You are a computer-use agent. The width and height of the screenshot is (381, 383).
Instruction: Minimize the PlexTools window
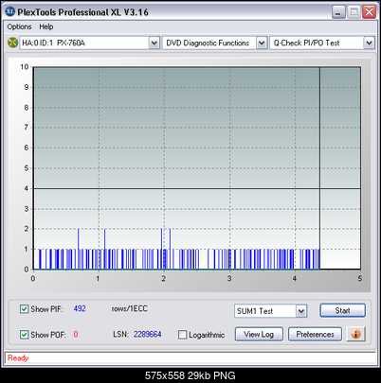pyautogui.click(x=338, y=12)
